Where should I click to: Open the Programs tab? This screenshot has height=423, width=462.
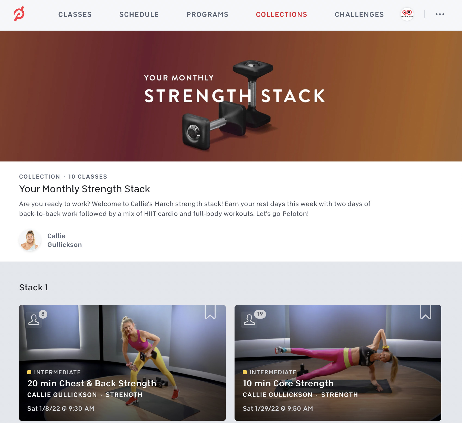tap(207, 14)
